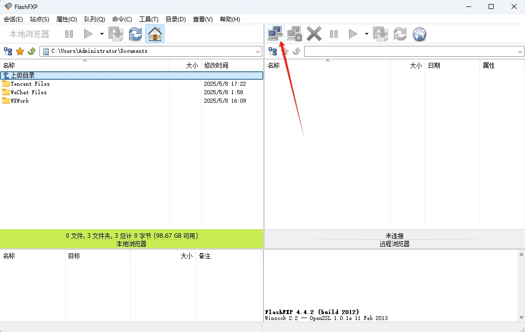The image size is (525, 332).
Task: Click the globe web icon on remote toolbar
Action: click(419, 33)
